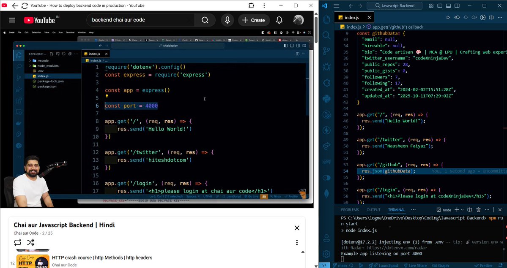The image size is (507, 268).
Task: Split the terminal
Action: pos(470,210)
